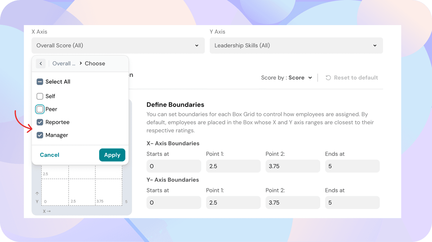Click X-Axis Starts at input field

click(x=174, y=166)
